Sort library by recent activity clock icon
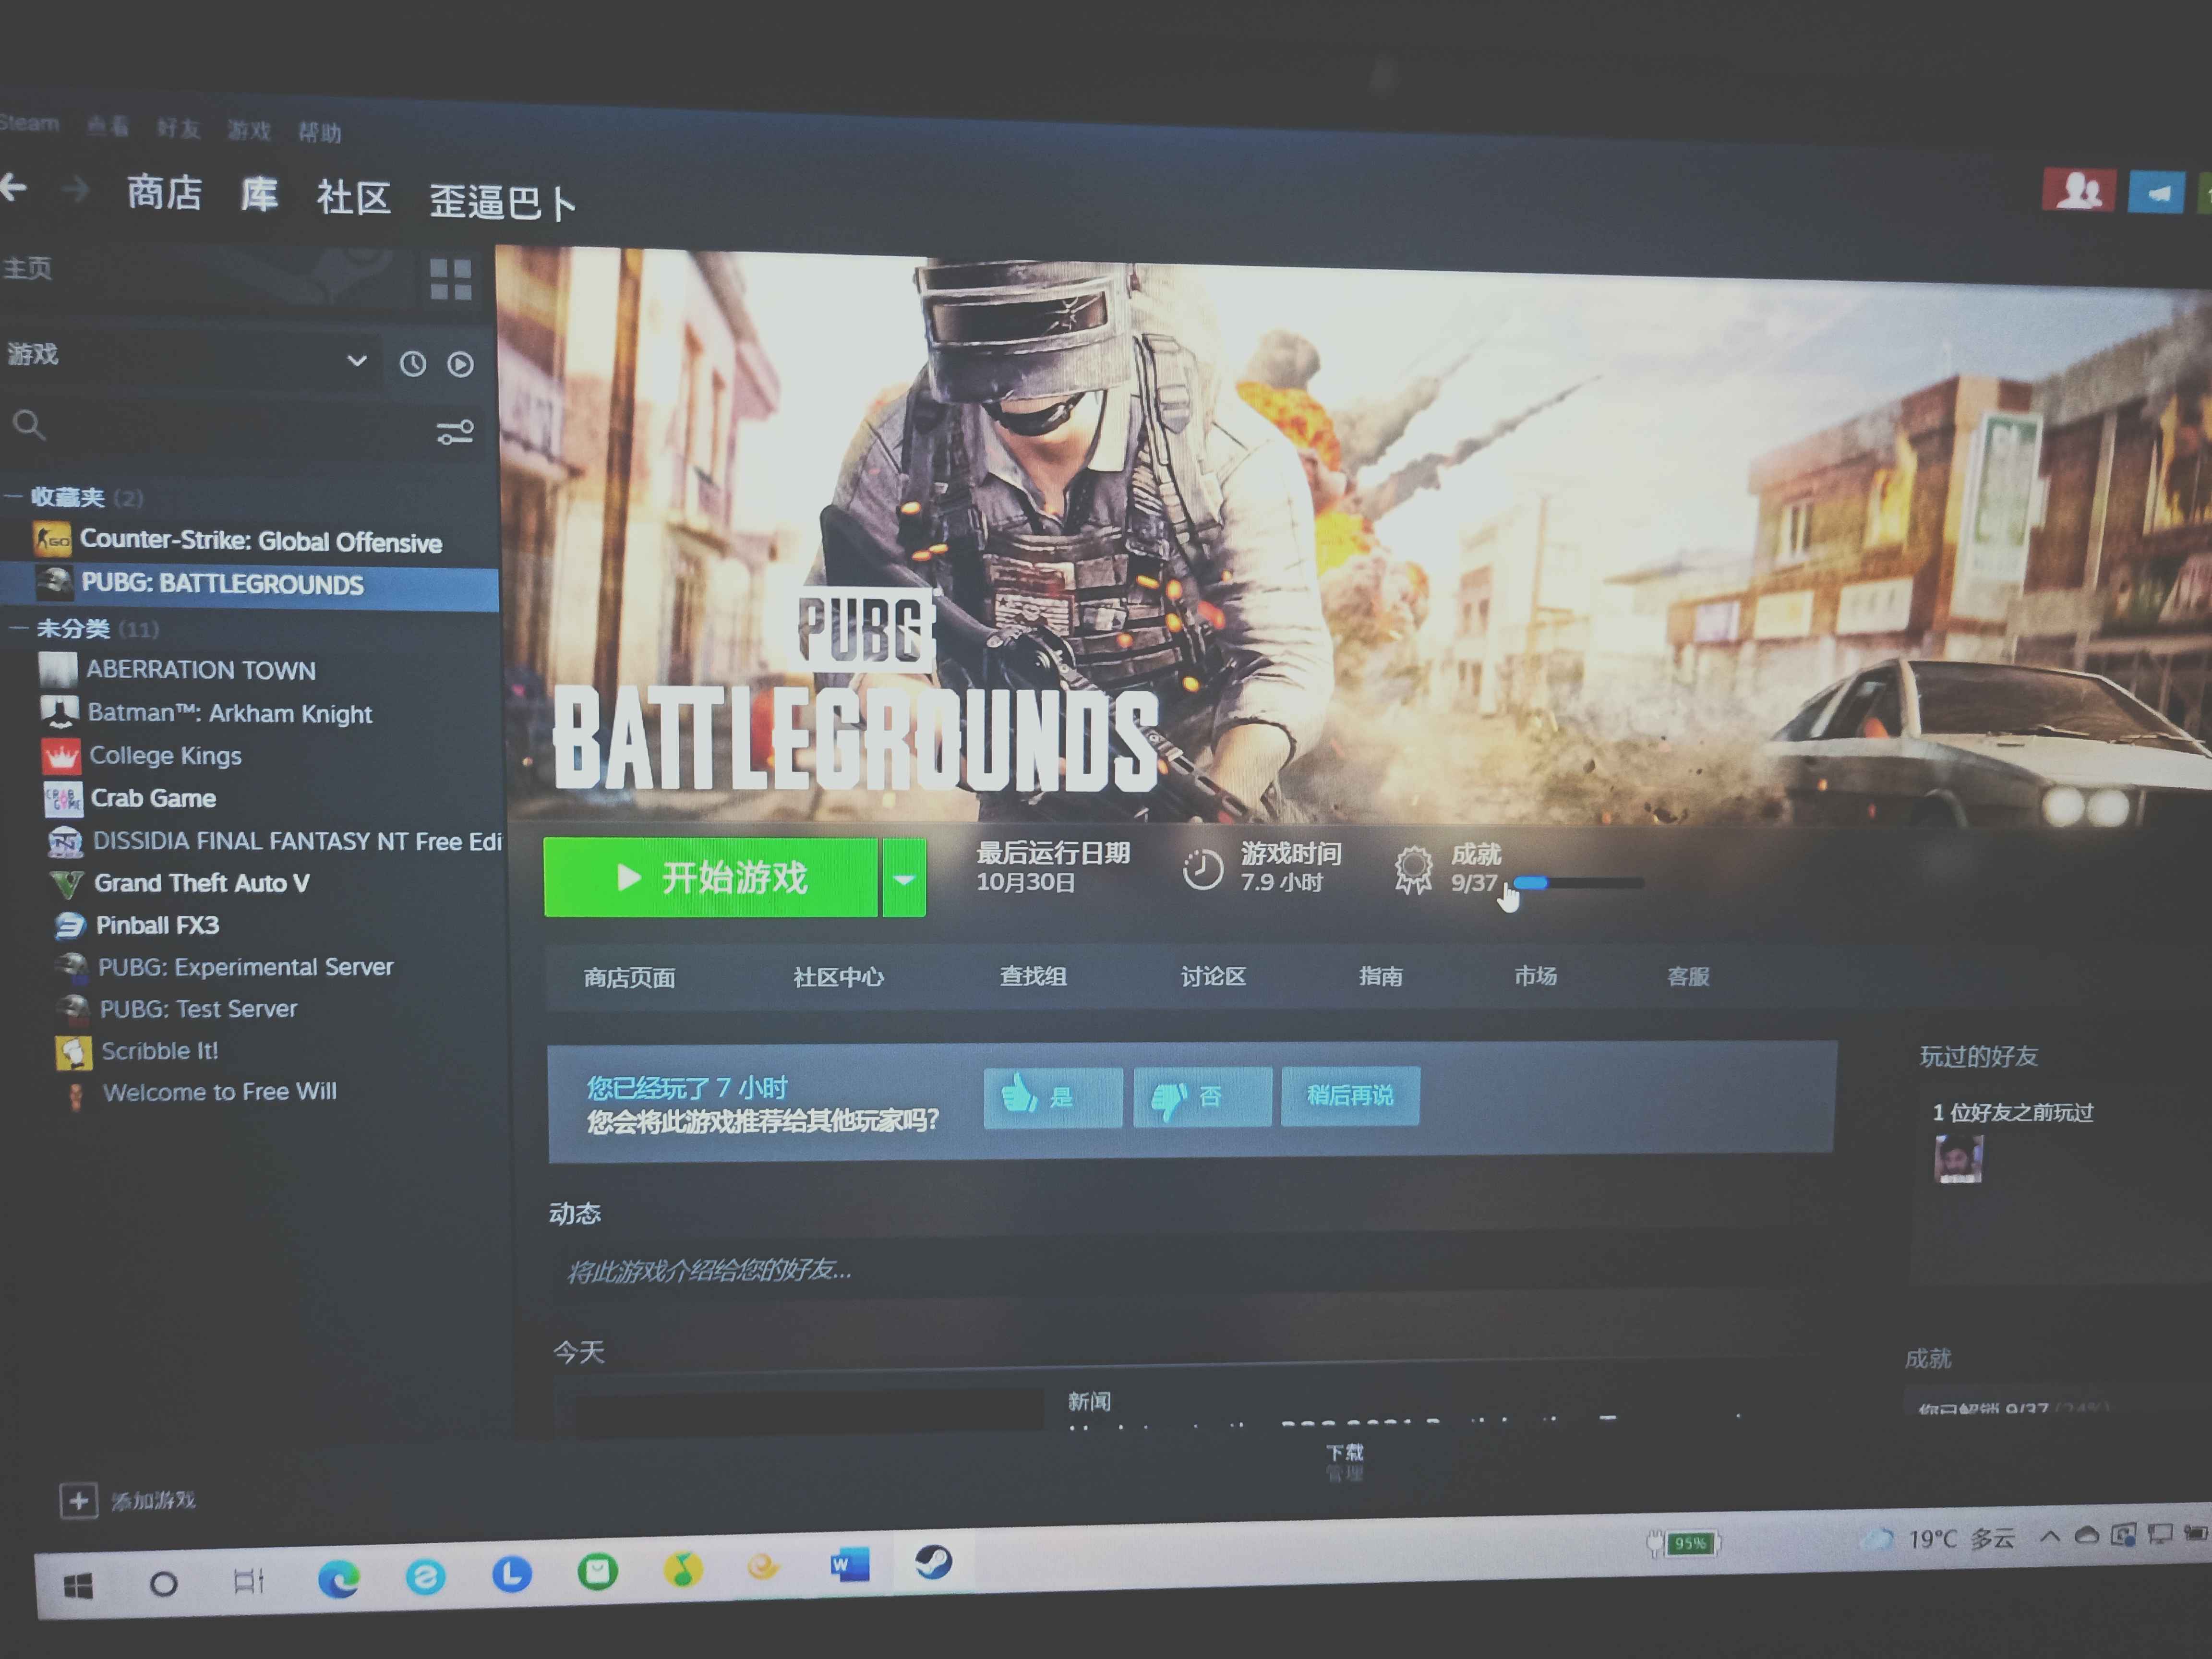The height and width of the screenshot is (1659, 2212). tap(413, 363)
